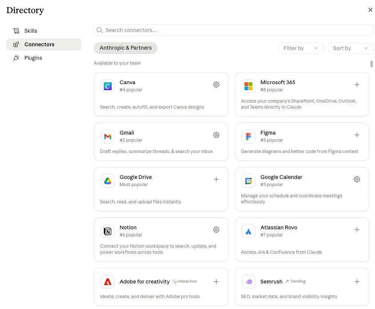Click the Atlassian Rovo logo icon
The width and height of the screenshot is (375, 309).
tap(248, 231)
